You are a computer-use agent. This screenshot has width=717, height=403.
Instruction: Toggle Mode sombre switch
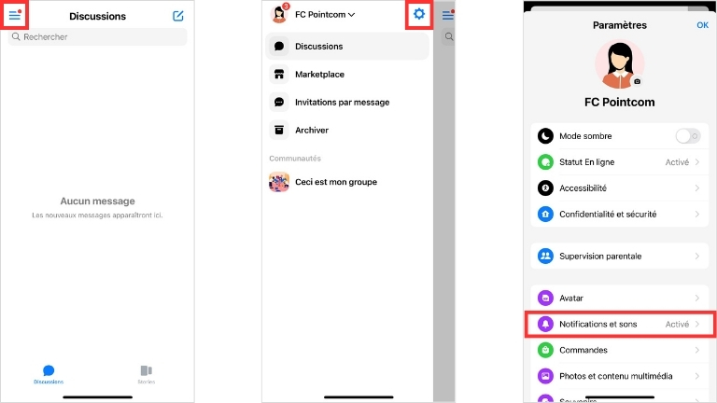pyautogui.click(x=687, y=136)
